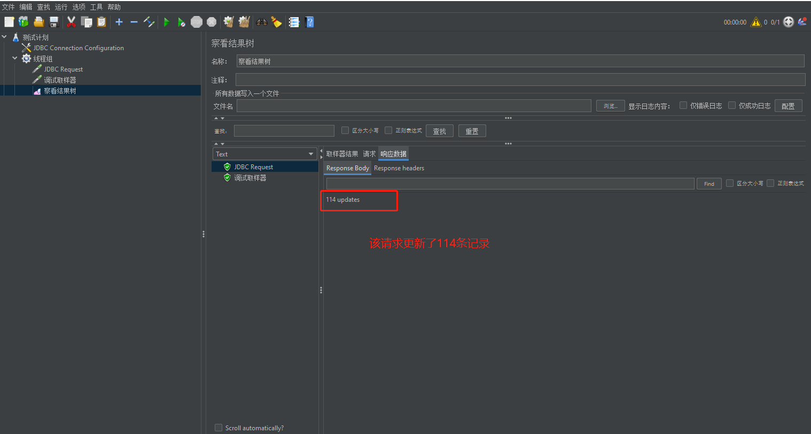This screenshot has width=811, height=434.
Task: Open the Function Helper list icon
Action: tap(294, 22)
